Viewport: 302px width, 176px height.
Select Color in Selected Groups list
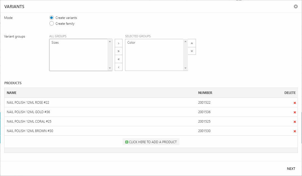tap(131, 43)
